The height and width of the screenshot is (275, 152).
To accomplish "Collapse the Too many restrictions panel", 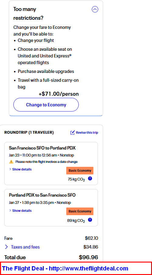I will point(95,9).
